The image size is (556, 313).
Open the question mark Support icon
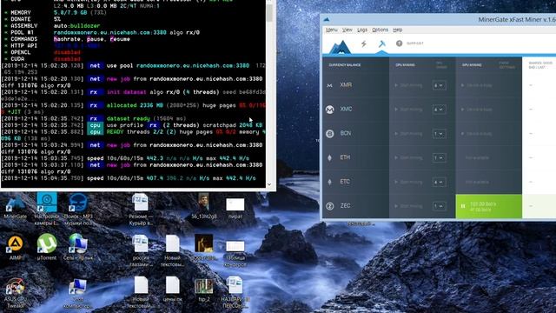point(400,43)
